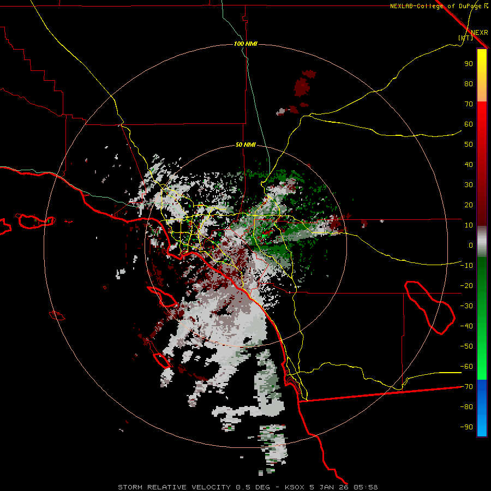Image resolution: width=491 pixels, height=491 pixels.
Task: Click the -30 value on the velocity scale
Action: coord(466,306)
